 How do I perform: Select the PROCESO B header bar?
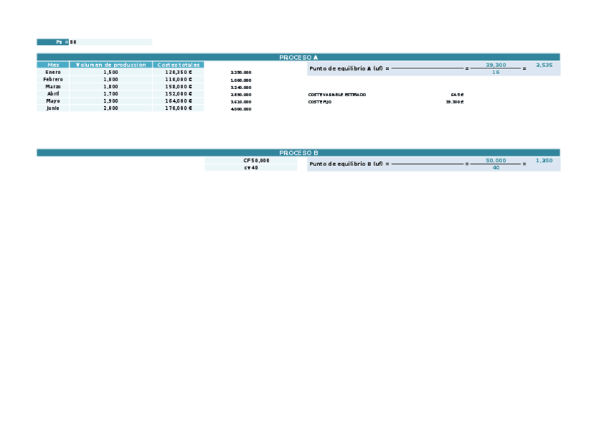298,153
